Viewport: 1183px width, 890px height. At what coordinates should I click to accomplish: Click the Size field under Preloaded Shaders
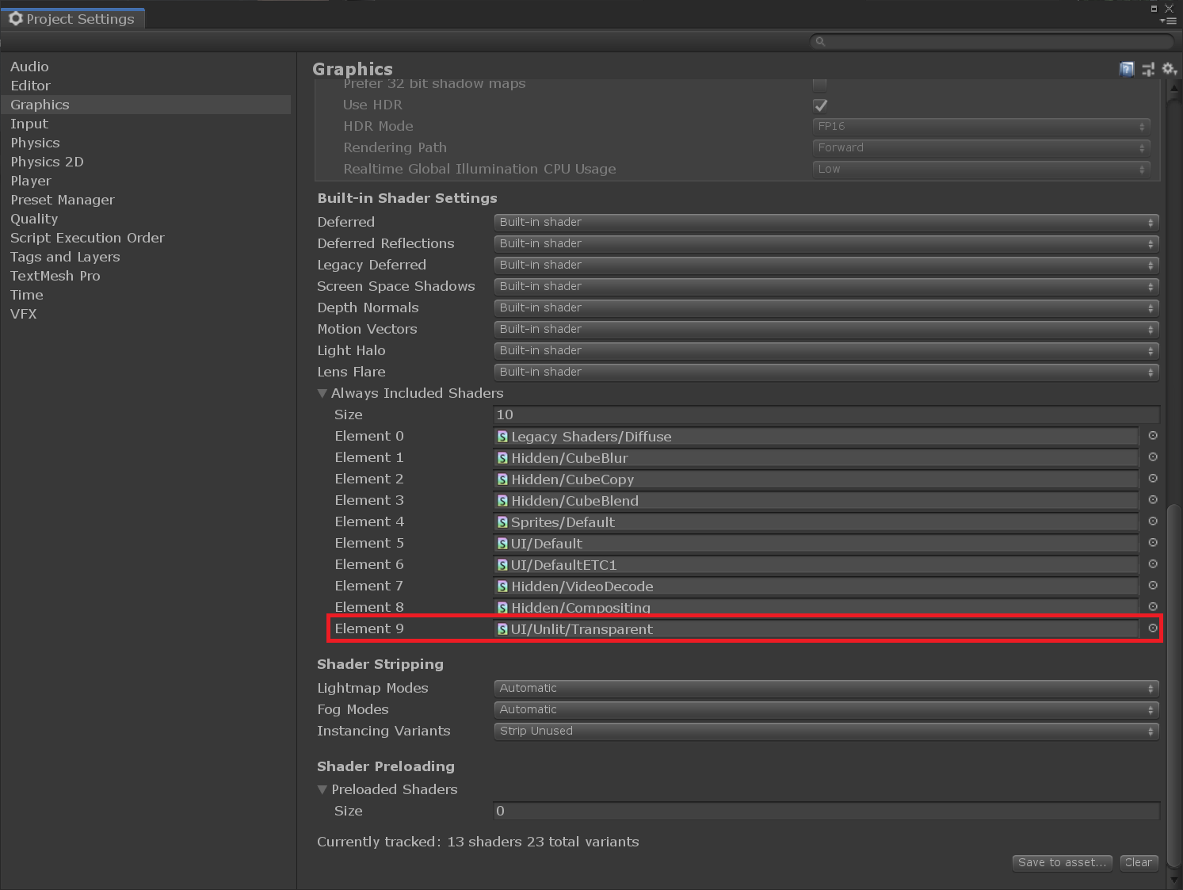(826, 810)
